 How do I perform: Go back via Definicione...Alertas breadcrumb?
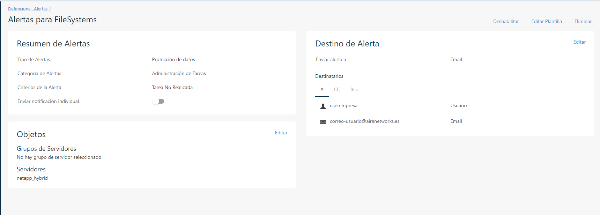click(x=28, y=9)
